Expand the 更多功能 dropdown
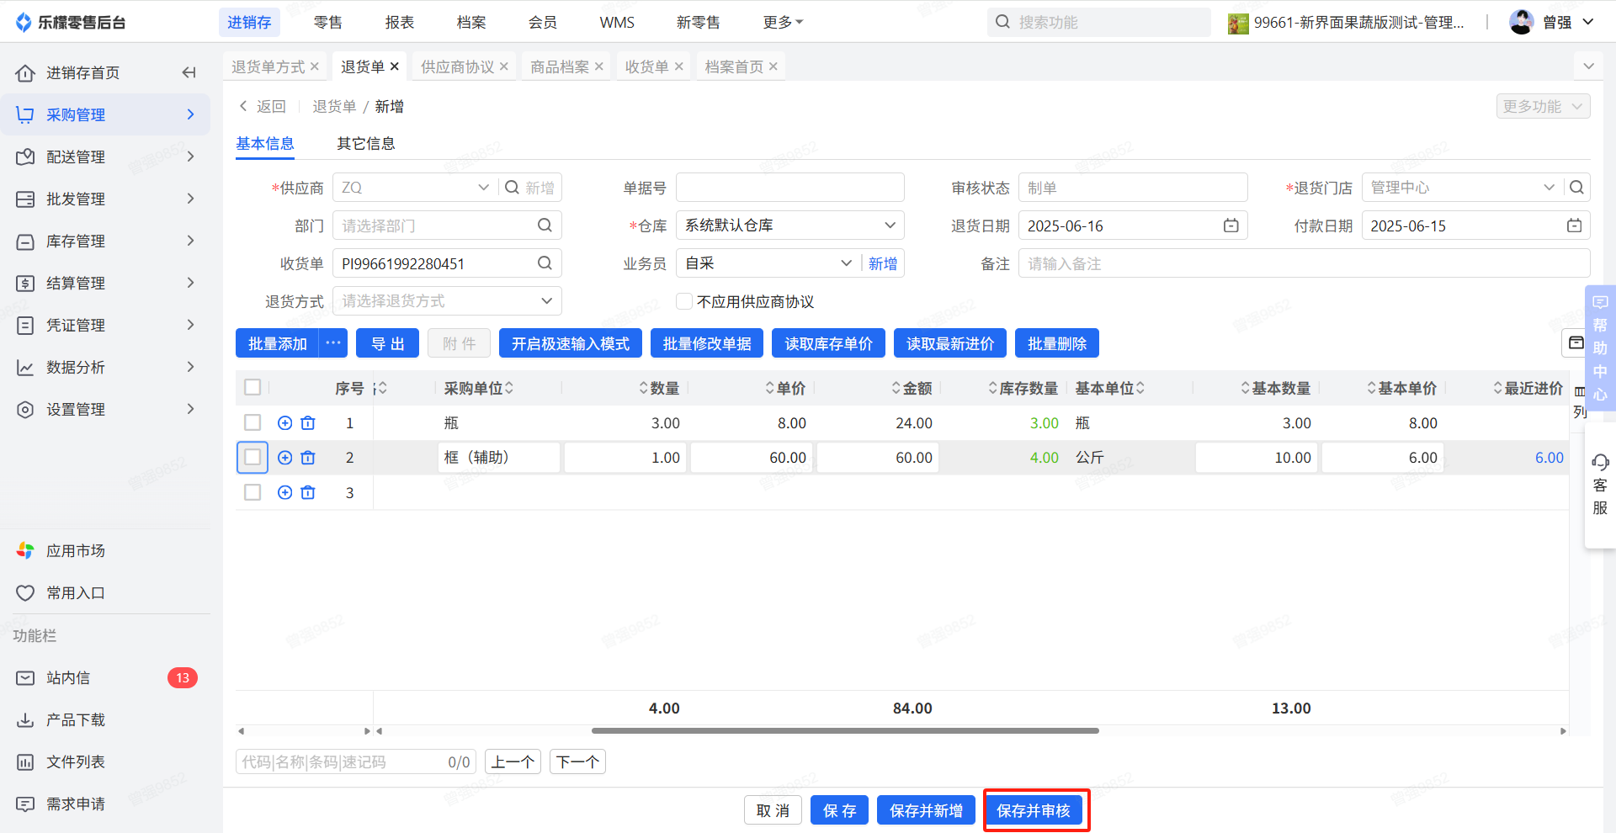Screen dimensions: 1616x833 (x=1543, y=106)
